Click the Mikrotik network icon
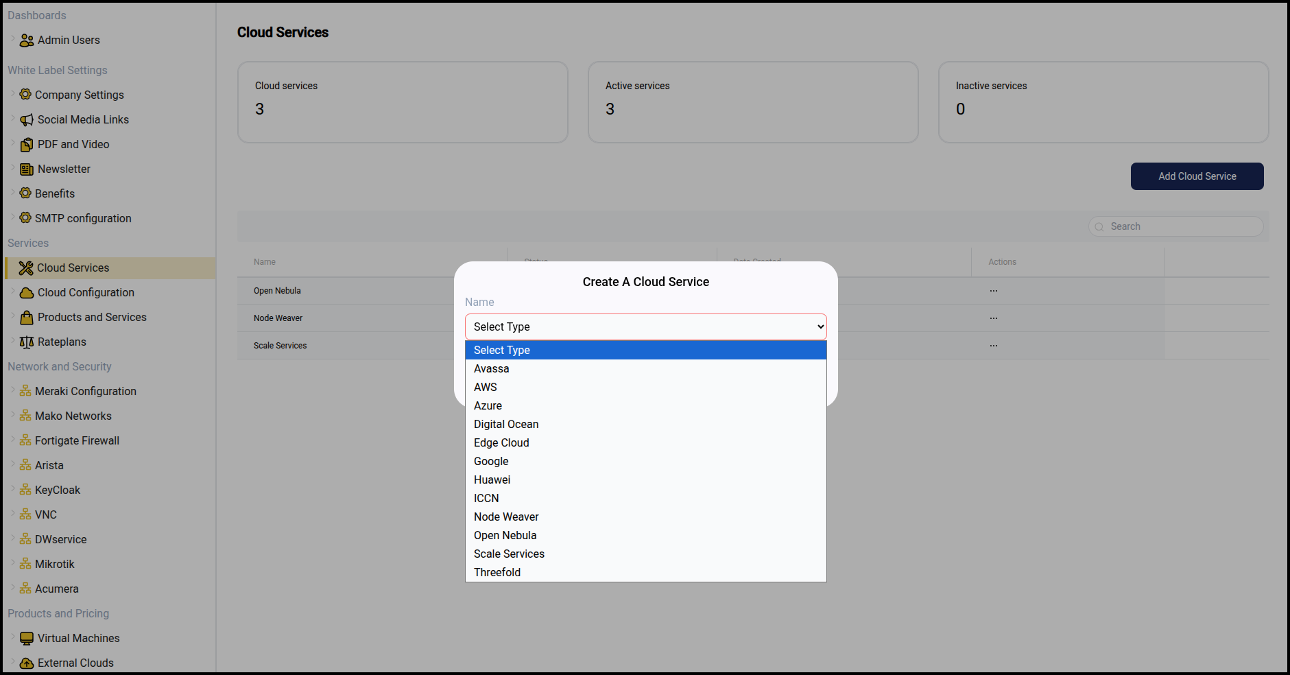Viewport: 1290px width, 675px height. coord(25,564)
